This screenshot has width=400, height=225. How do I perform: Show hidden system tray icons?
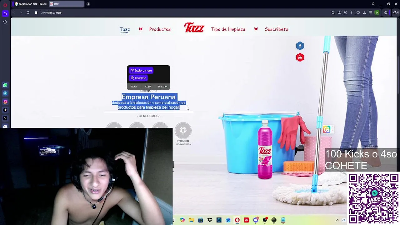[x=337, y=220]
